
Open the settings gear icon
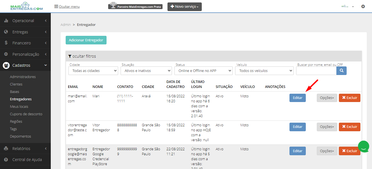pyautogui.click(x=363, y=6)
